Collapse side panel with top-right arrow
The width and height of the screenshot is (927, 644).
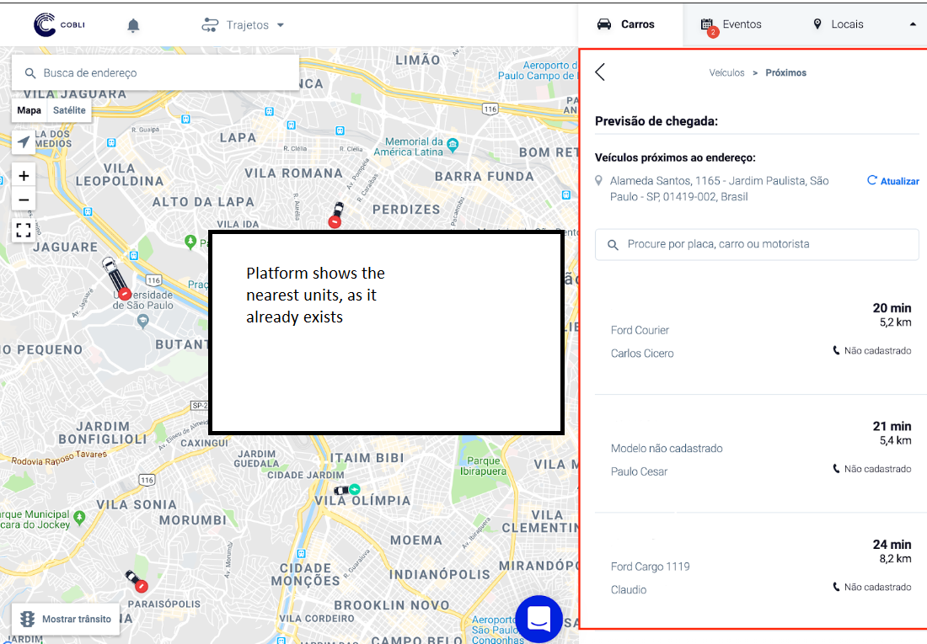(x=913, y=25)
